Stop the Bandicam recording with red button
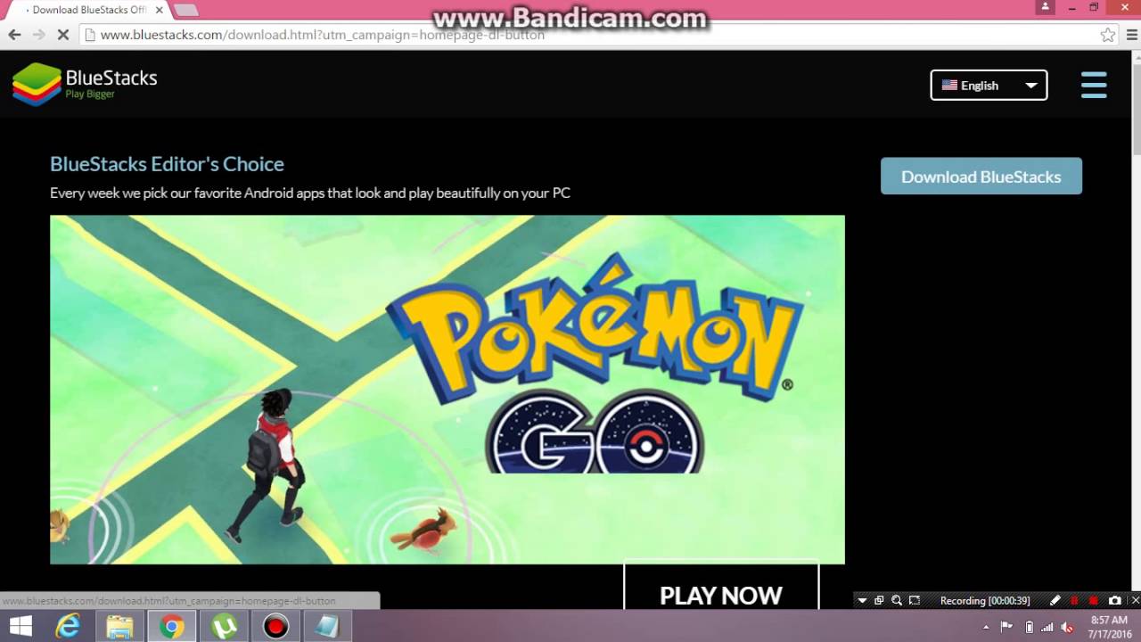Viewport: 1141px width, 642px height. click(x=1094, y=601)
